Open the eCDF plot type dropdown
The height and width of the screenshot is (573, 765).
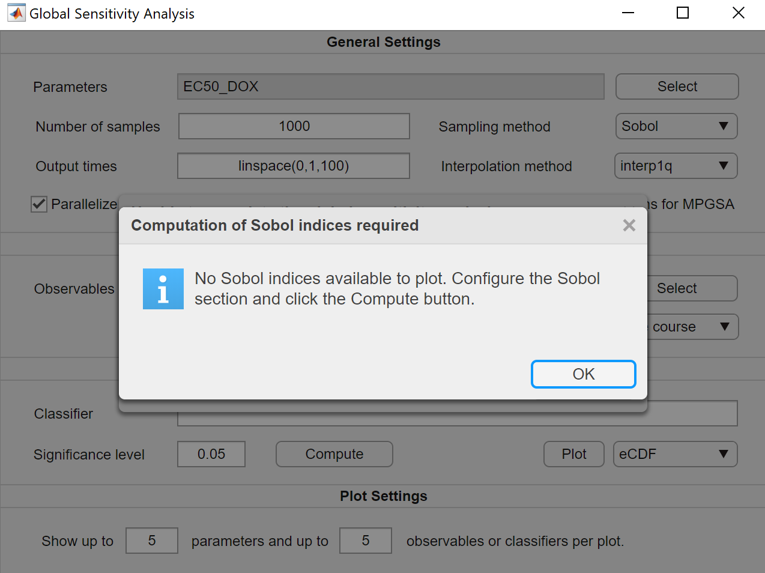click(x=675, y=454)
